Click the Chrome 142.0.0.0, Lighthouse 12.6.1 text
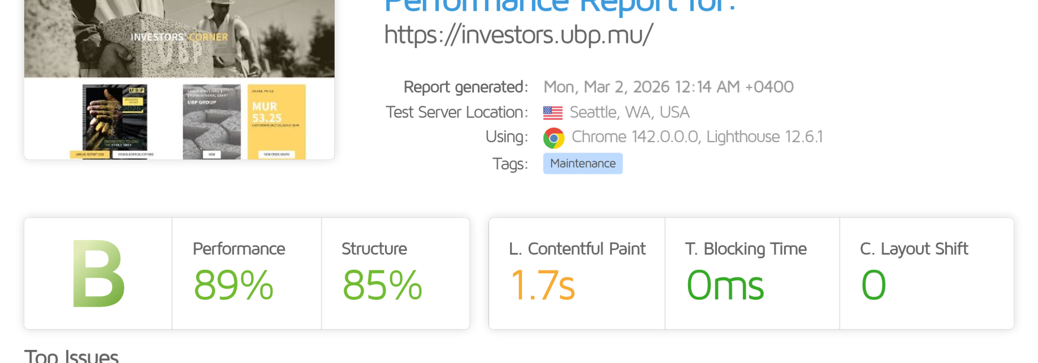 (697, 137)
